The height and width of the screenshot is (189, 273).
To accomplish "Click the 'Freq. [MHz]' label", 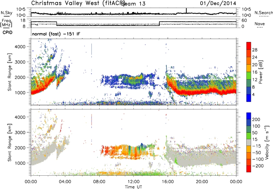I will coord(6,23).
